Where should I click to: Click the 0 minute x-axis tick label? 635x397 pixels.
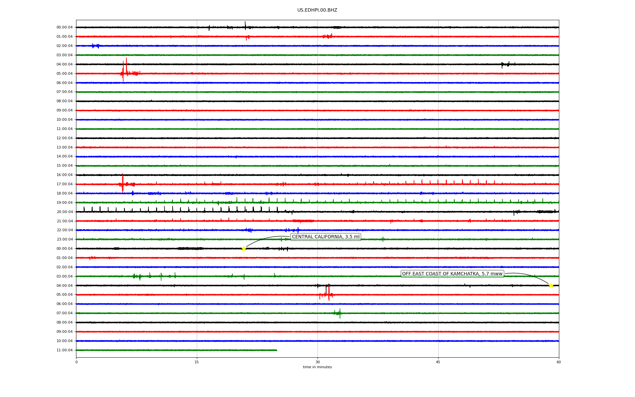pyautogui.click(x=76, y=362)
